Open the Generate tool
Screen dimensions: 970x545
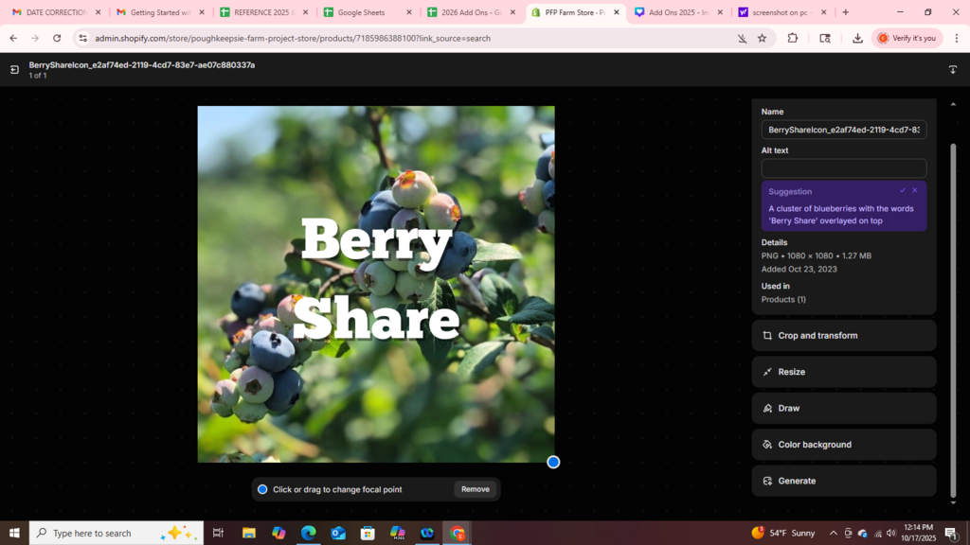click(844, 481)
